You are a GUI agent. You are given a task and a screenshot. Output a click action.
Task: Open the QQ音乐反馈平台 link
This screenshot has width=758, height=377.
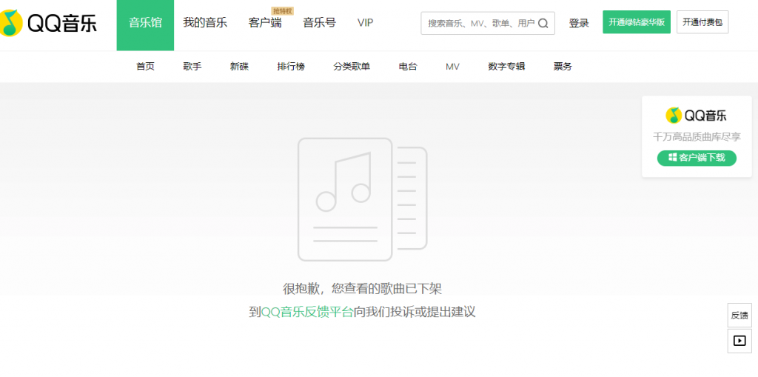[307, 312]
